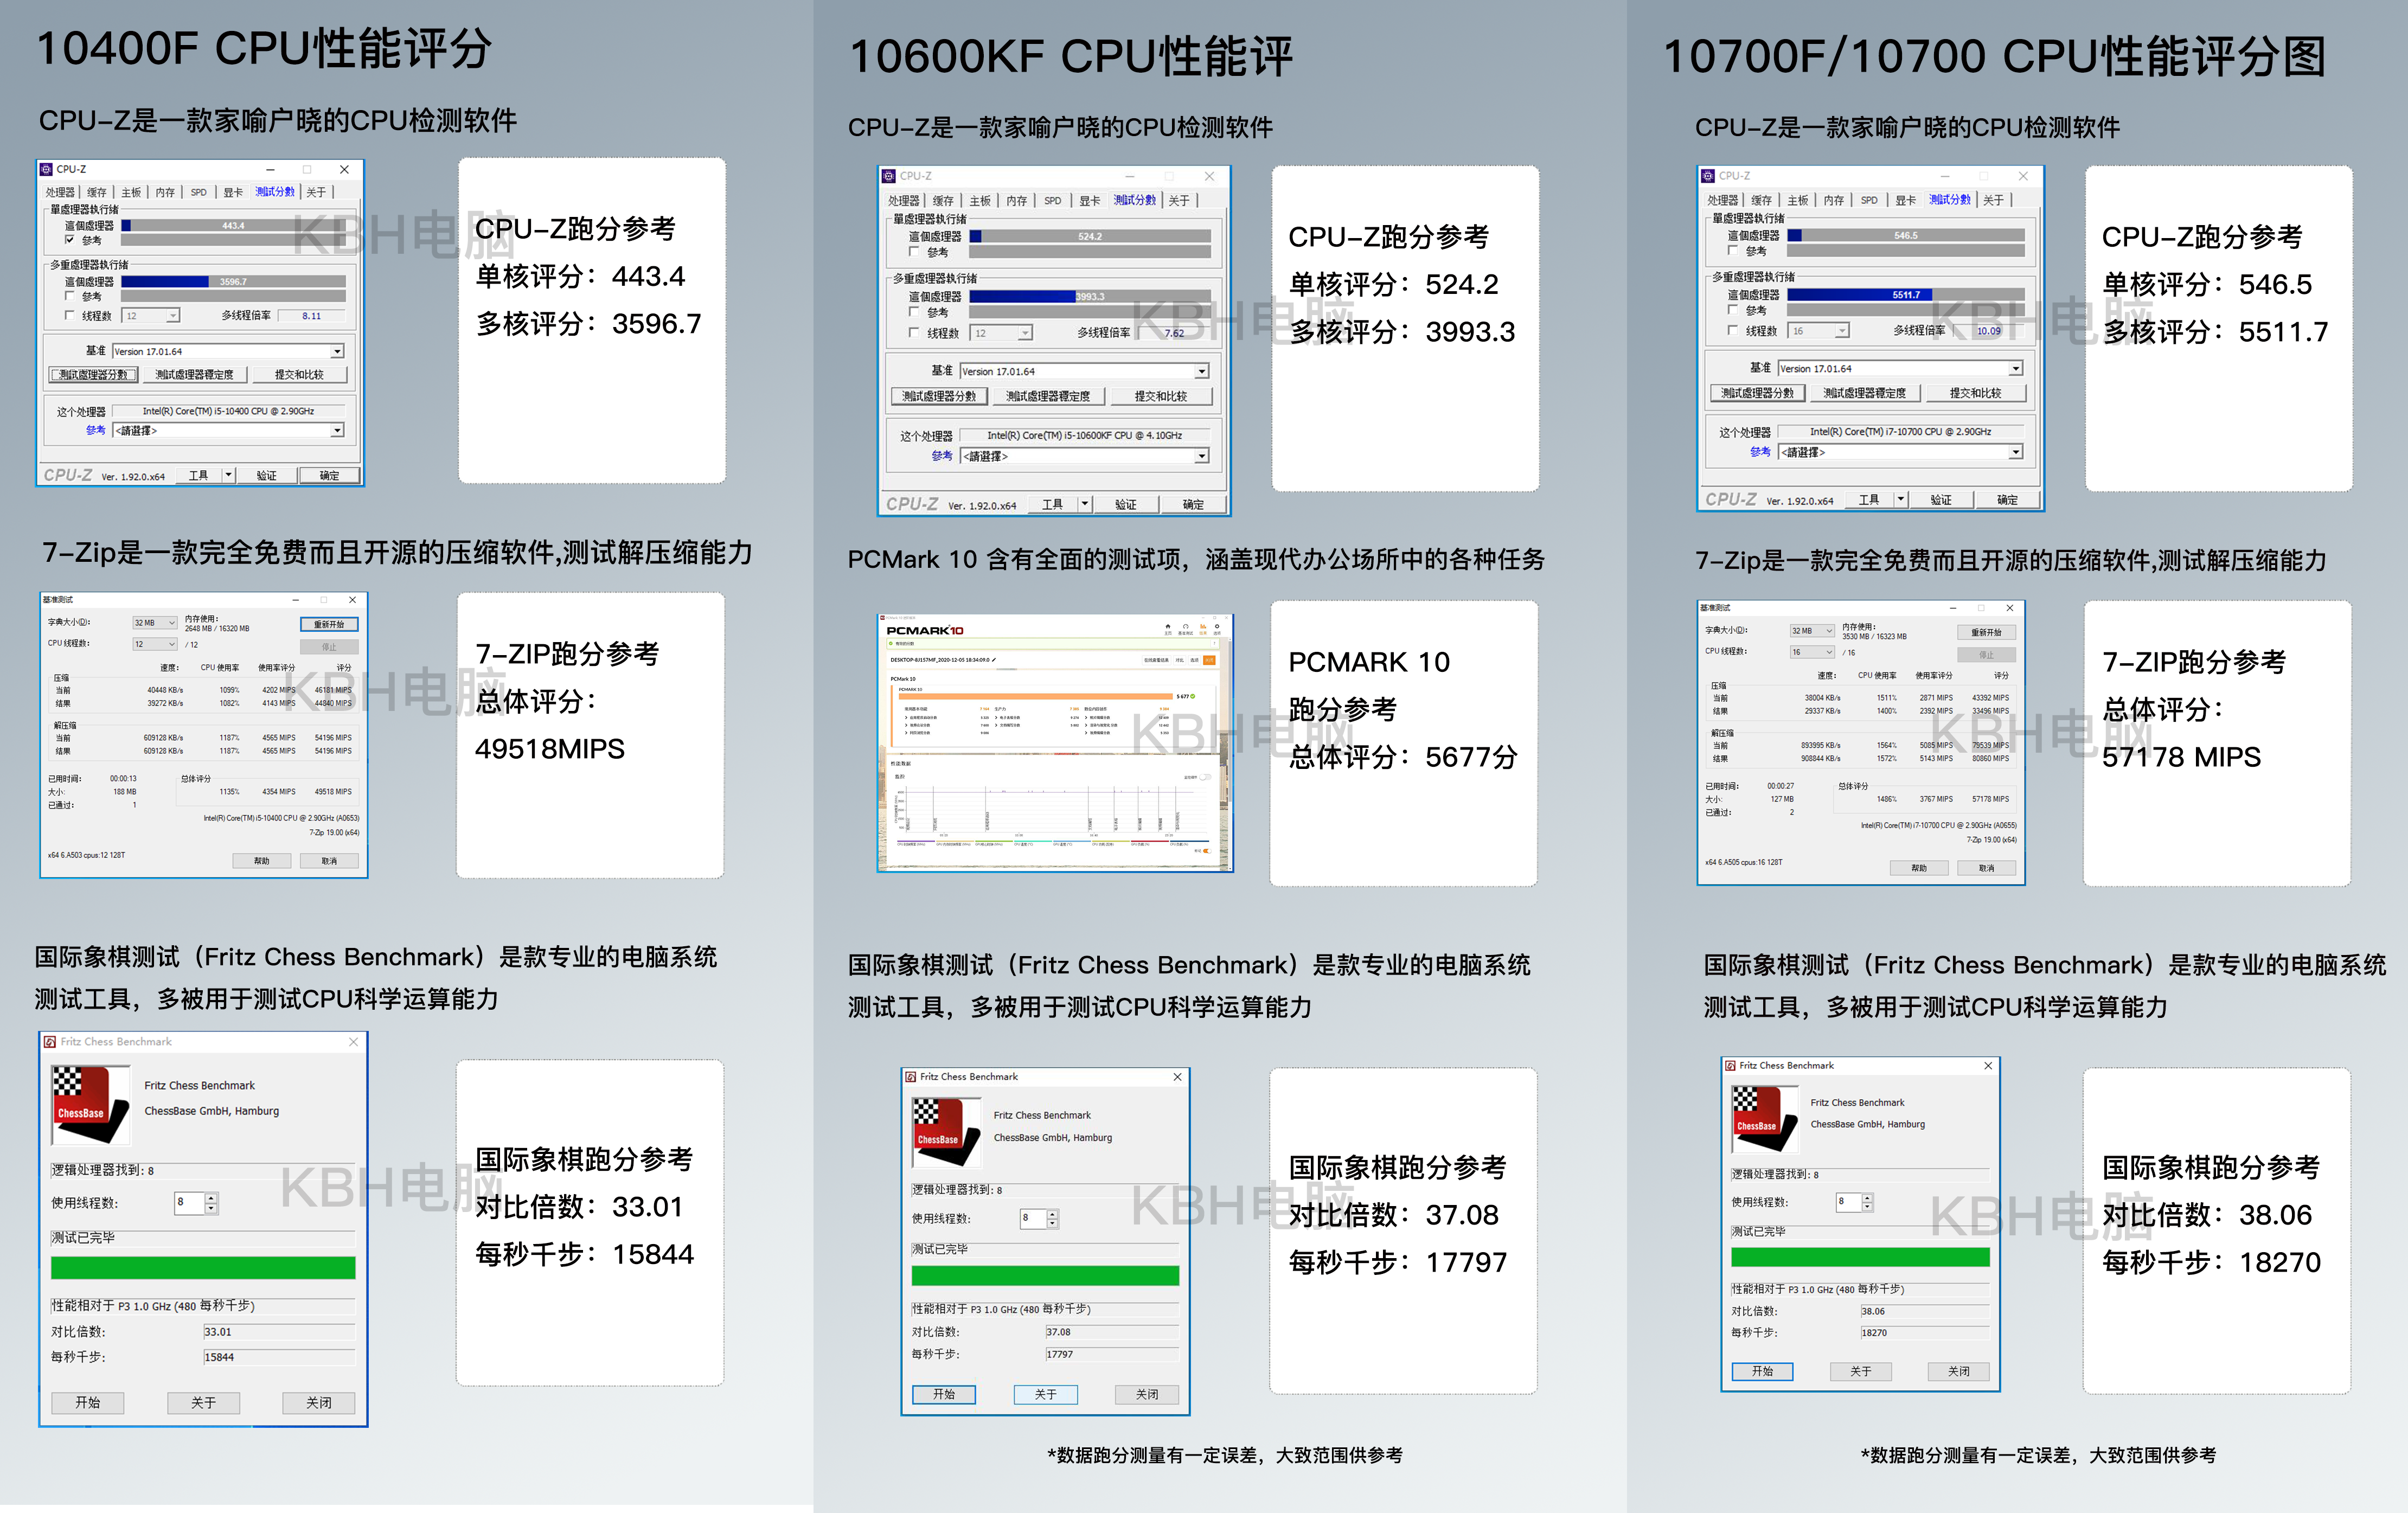Switch to SPD tab in 10700 CPU-Z
Screen dimensions: 2408x1513
click(1869, 200)
